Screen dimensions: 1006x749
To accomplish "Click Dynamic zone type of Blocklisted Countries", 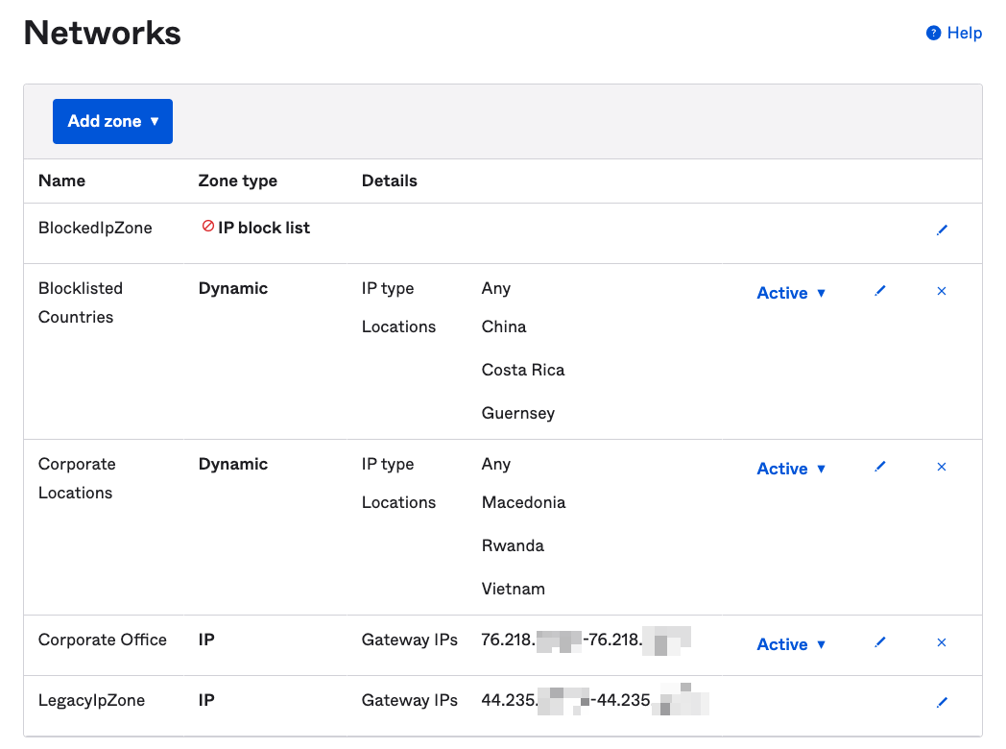I will tap(233, 288).
